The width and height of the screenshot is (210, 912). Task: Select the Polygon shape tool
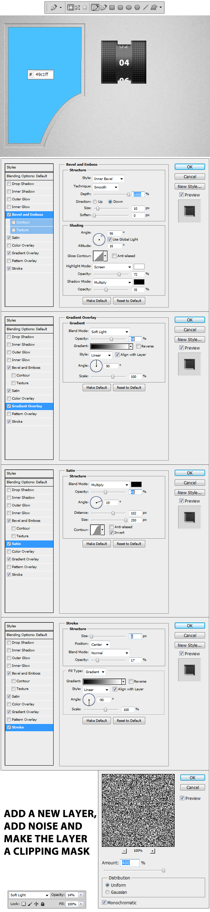pos(137,7)
